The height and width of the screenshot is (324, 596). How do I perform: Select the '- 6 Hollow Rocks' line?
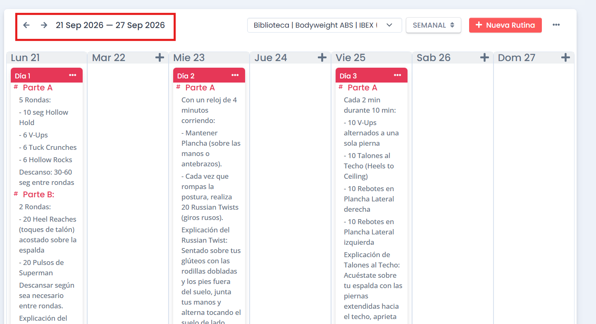tap(45, 160)
